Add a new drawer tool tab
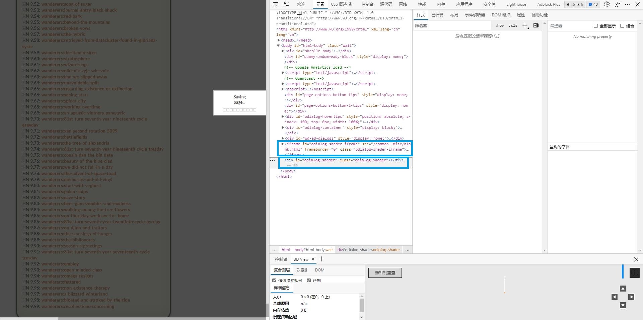This screenshot has height=320, width=643. 322,259
